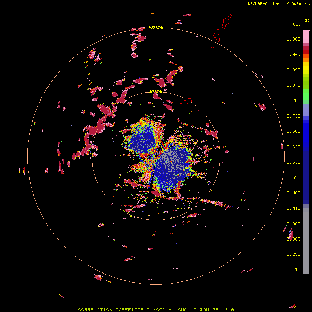Click the 0.733 scale label
This screenshot has width=312, height=312.
[294, 116]
